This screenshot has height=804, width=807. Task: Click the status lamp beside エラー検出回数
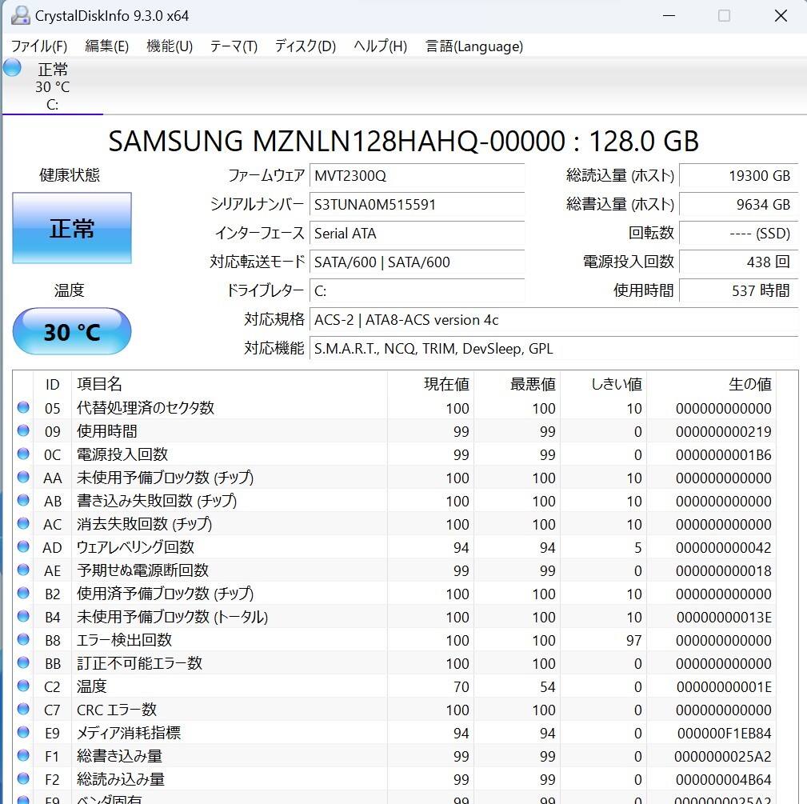pyautogui.click(x=22, y=640)
